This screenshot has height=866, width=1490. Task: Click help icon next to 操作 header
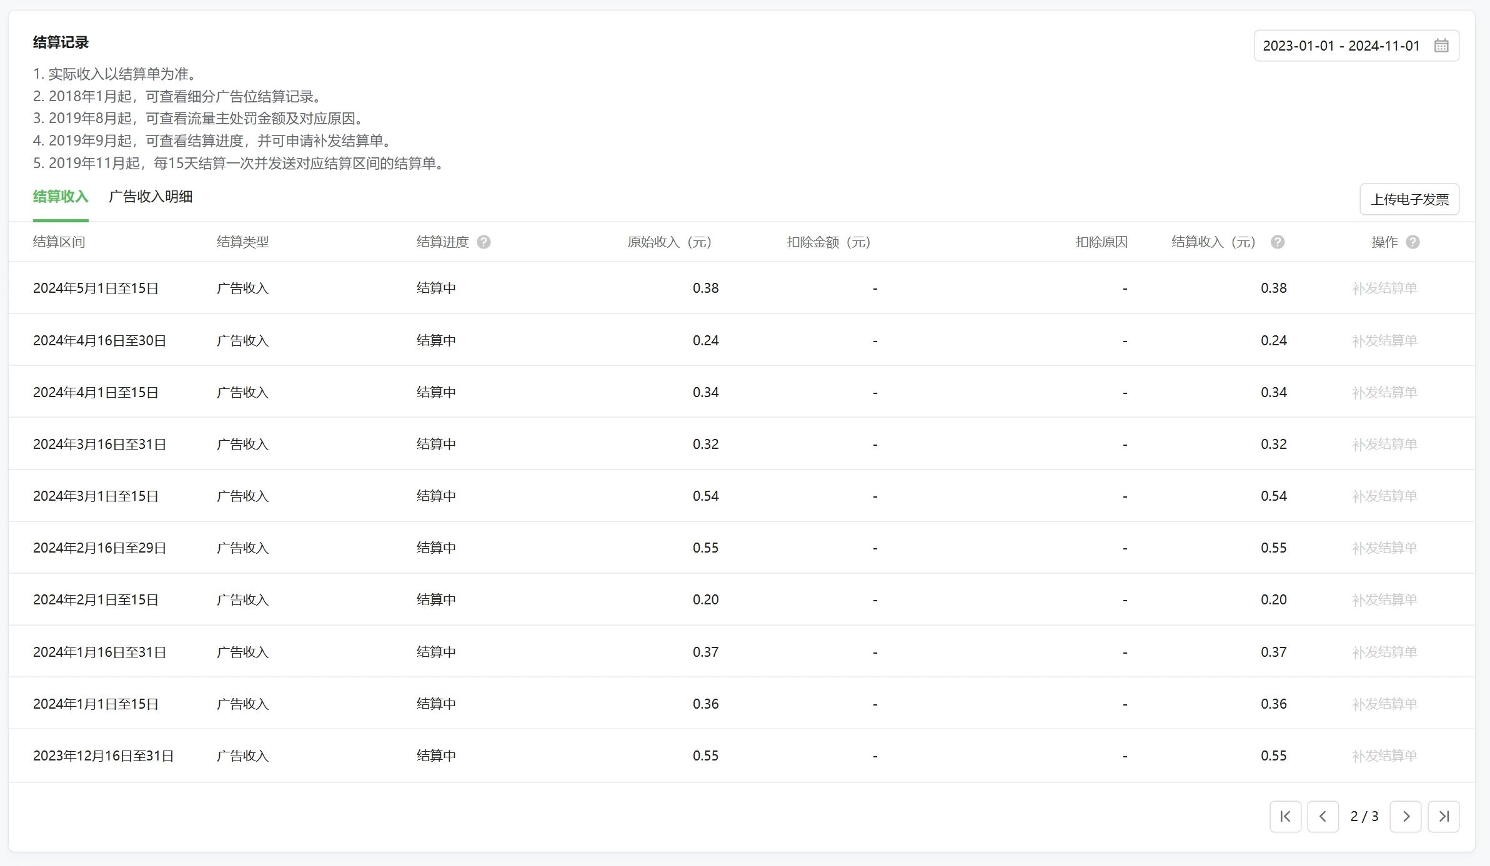point(1413,242)
